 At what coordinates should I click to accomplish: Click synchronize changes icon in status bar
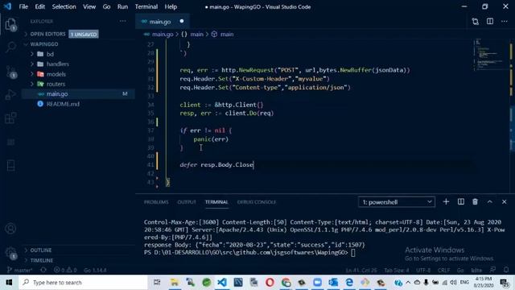point(43,270)
